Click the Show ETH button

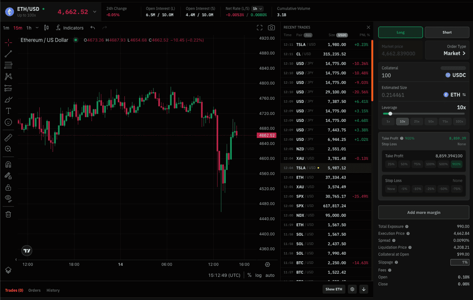click(334, 289)
